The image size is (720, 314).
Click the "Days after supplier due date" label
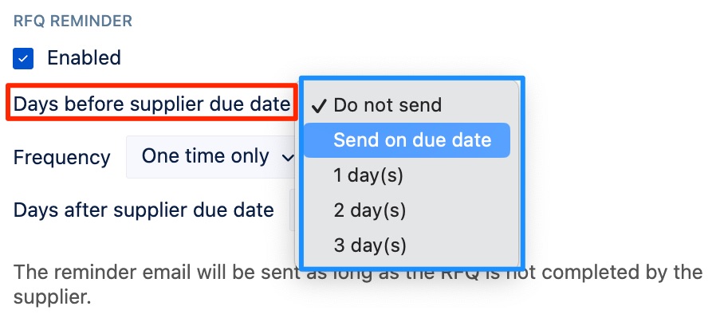[x=144, y=210]
